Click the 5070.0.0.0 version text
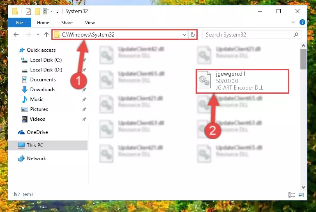316x212 pixels. [x=227, y=81]
